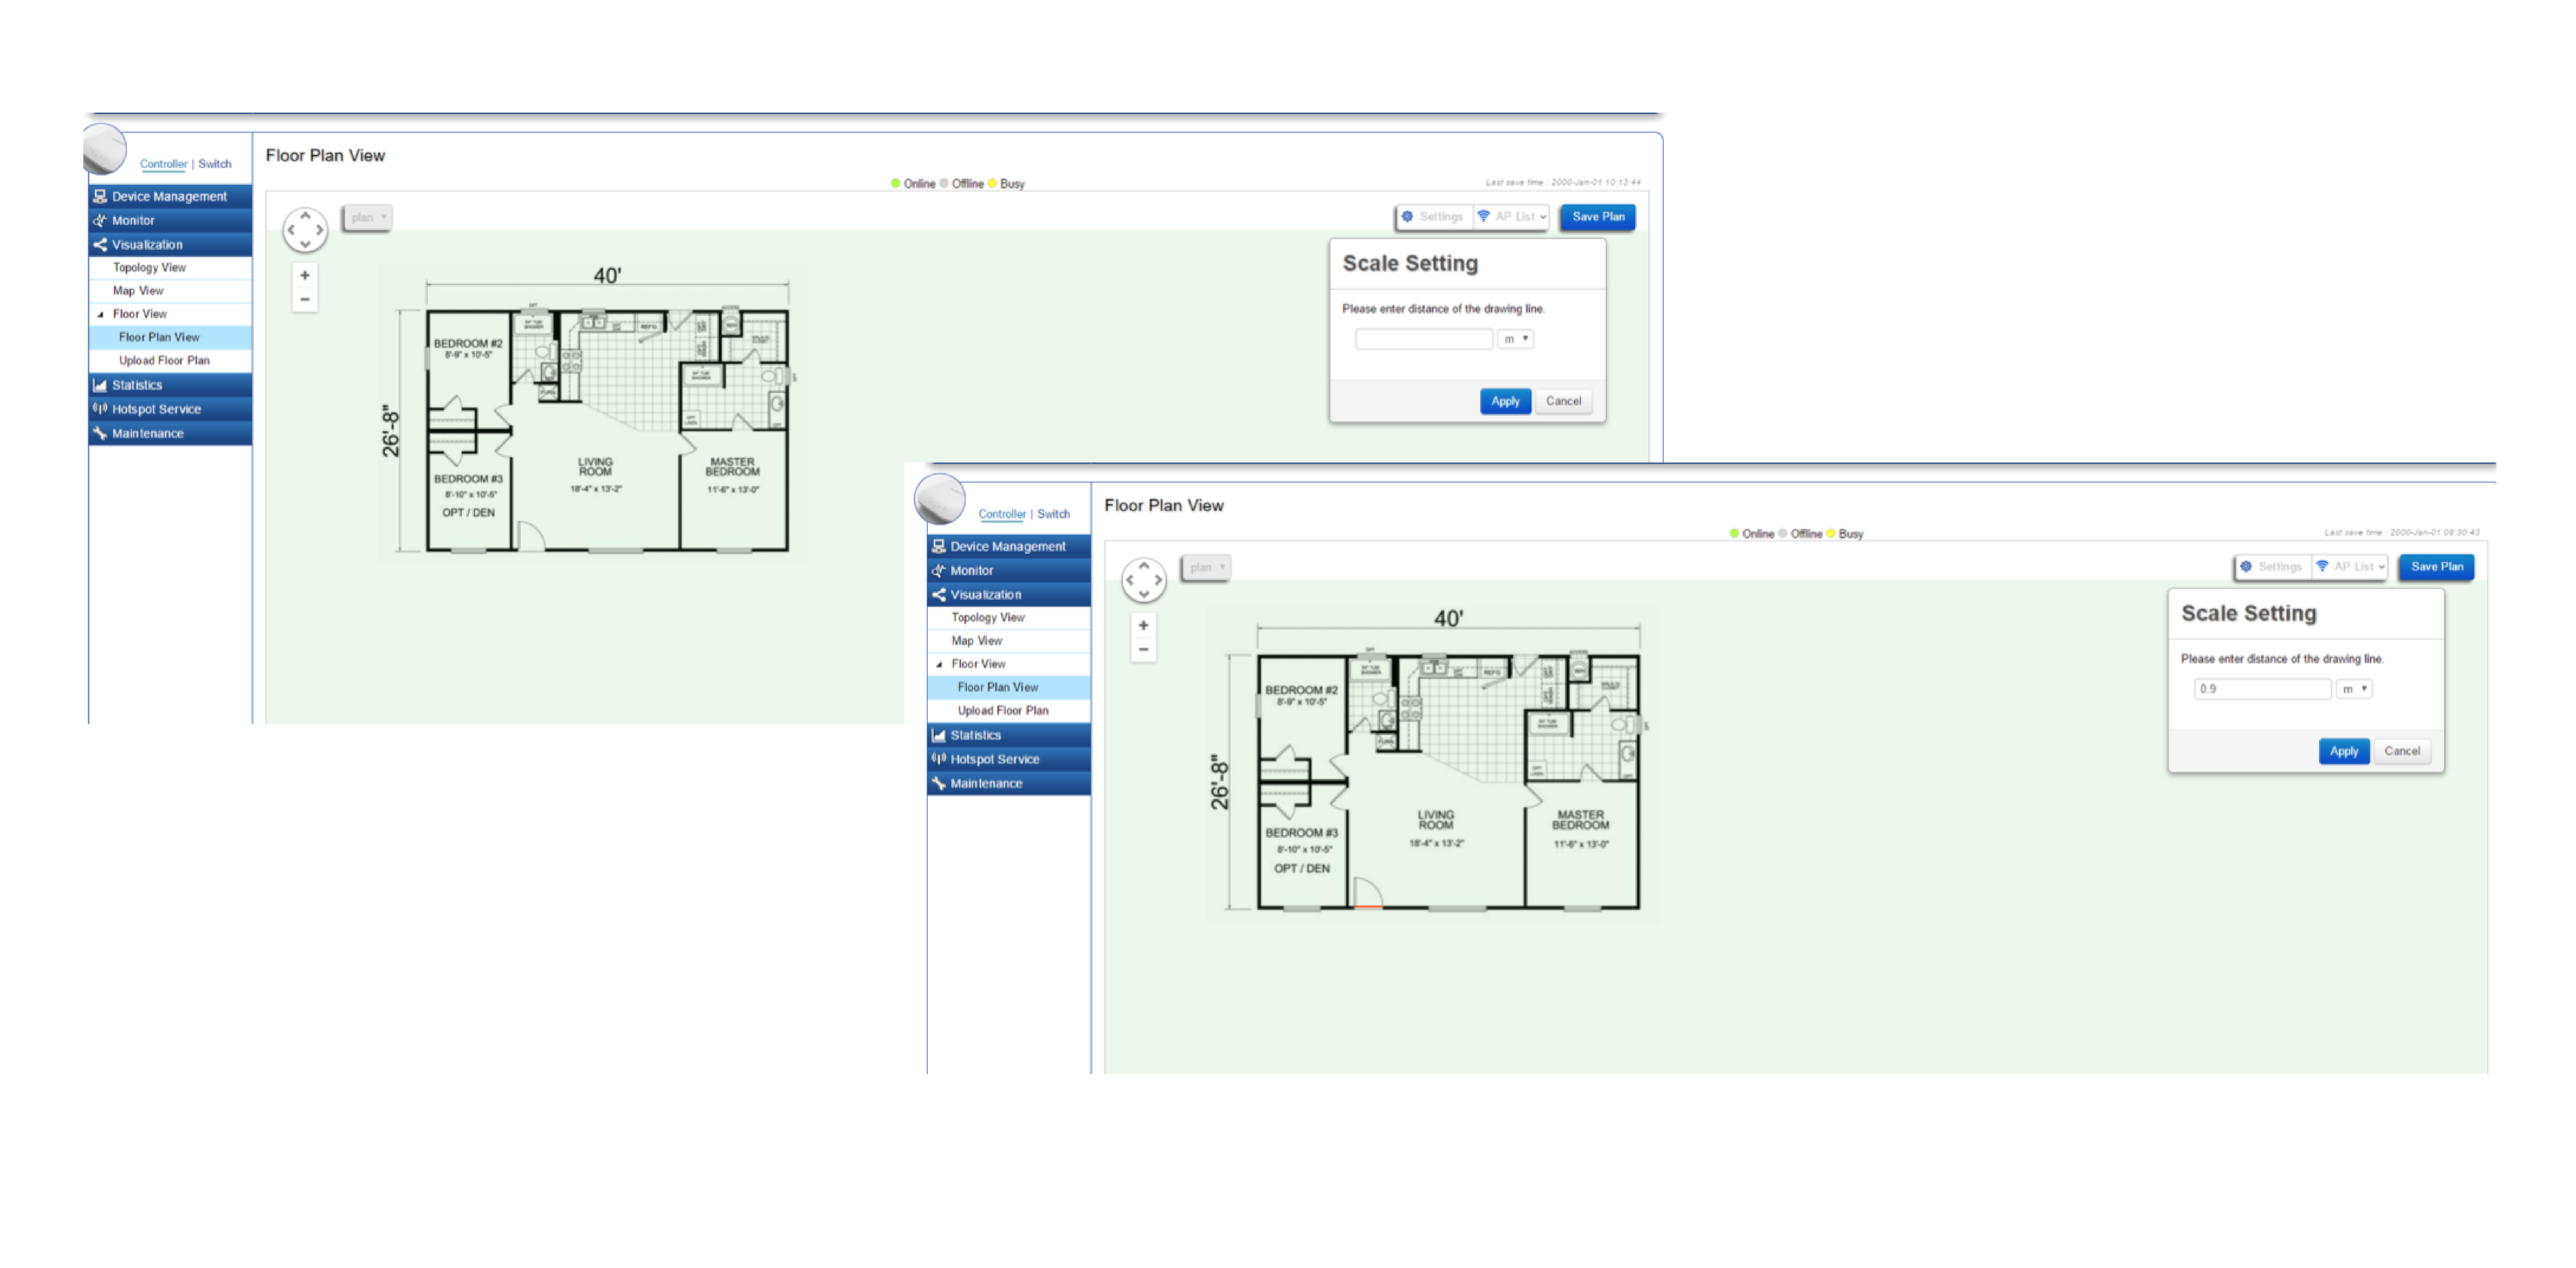Select Floor Plan View in upper-left window
This screenshot has height=1268, width=2576.
170,337
